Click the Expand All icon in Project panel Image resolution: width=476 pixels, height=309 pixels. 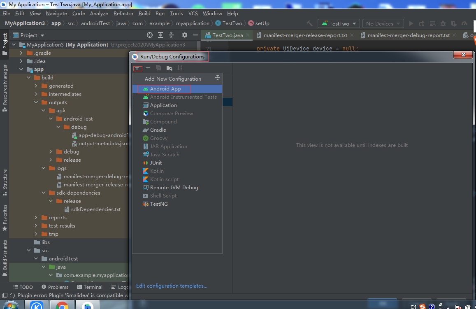click(x=160, y=35)
